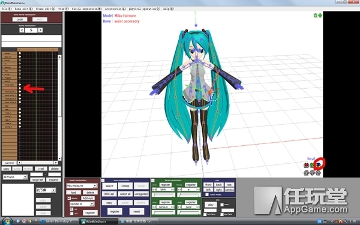Open the physical operation menu
Image resolution: width=360 pixels, height=225 pixels.
tap(144, 9)
